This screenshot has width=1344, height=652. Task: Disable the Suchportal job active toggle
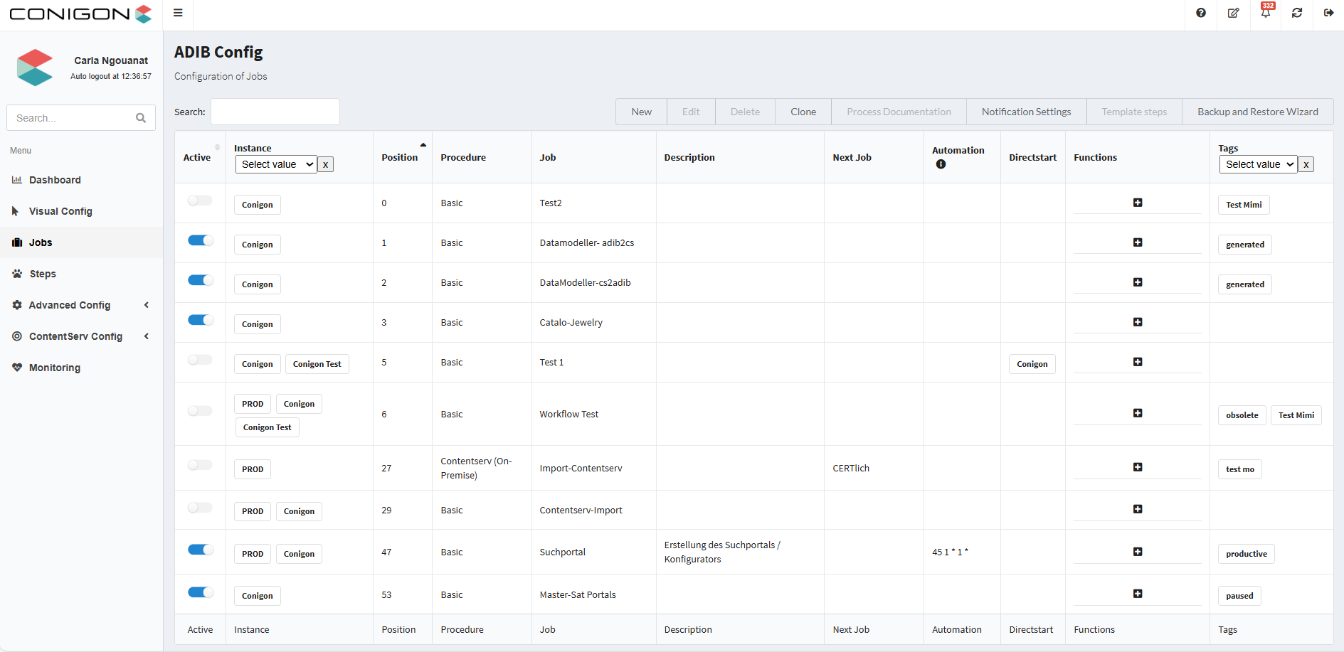(200, 550)
